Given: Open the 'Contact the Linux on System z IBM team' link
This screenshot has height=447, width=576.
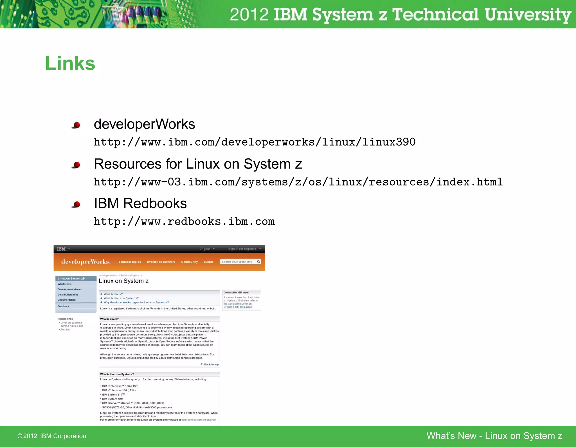Looking at the screenshot, I should [x=238, y=305].
